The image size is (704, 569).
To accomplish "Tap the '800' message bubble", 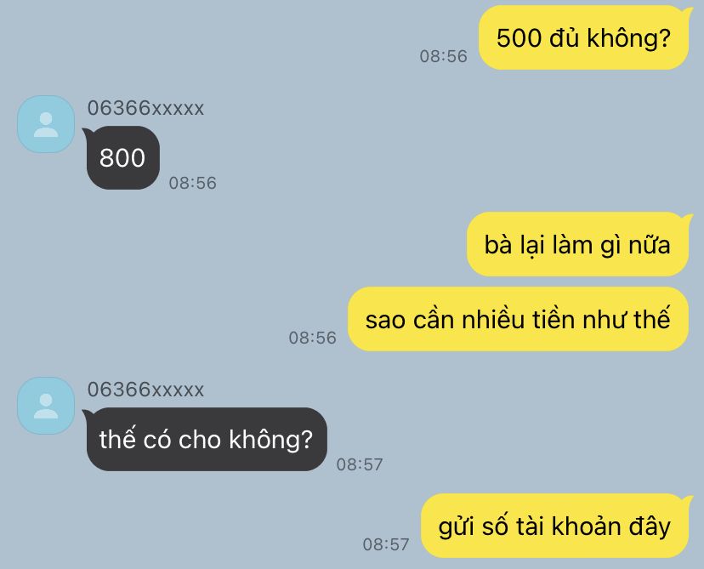I will coord(122,157).
